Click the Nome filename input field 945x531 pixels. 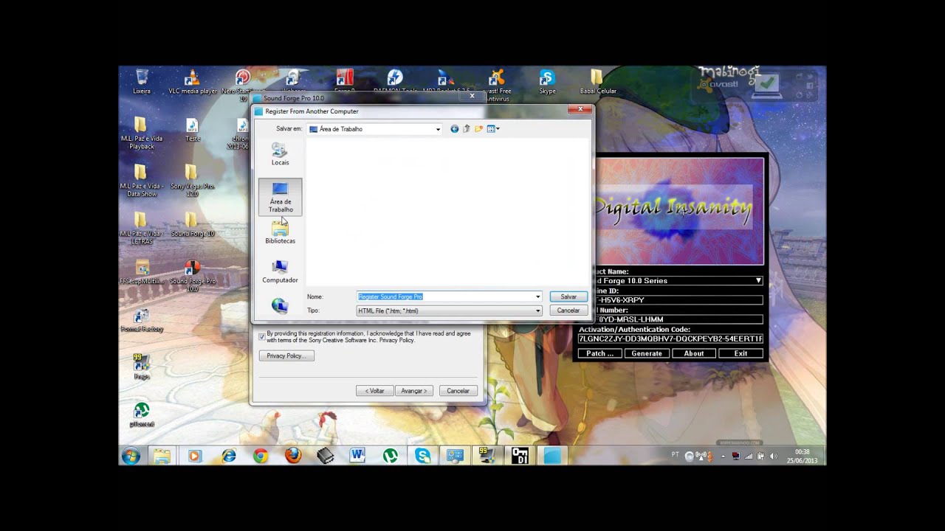(x=445, y=296)
